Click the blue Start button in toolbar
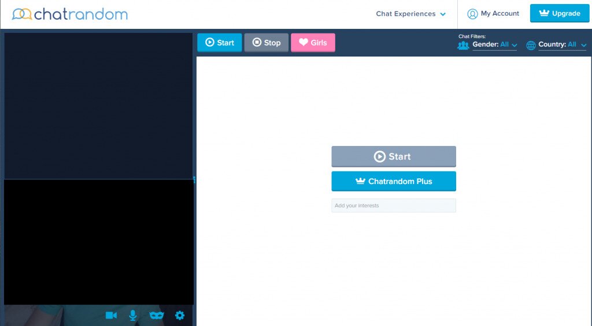Viewport: 592px width, 326px height. click(x=219, y=43)
